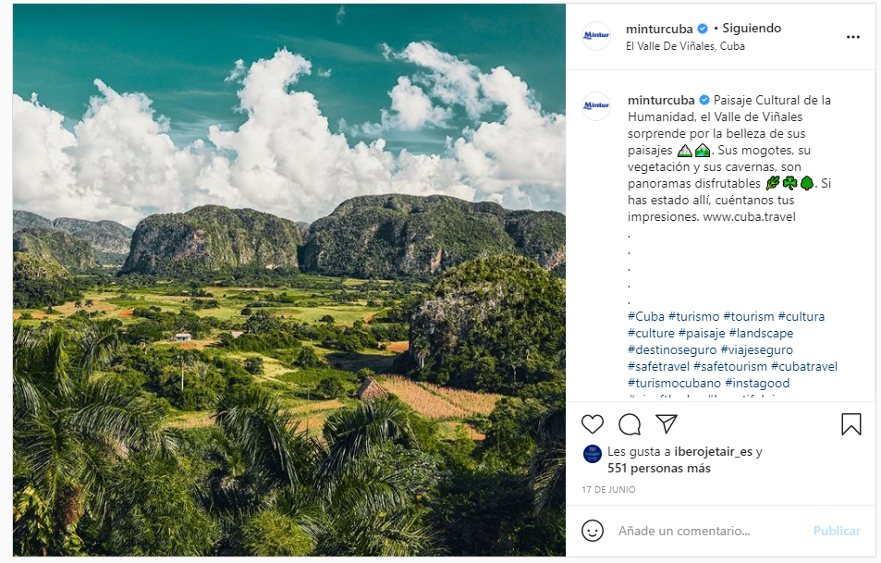Open iberojetair_es liker profile

(706, 452)
